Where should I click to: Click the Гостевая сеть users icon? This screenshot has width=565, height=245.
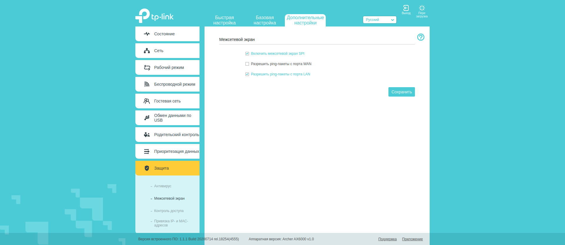point(147,101)
